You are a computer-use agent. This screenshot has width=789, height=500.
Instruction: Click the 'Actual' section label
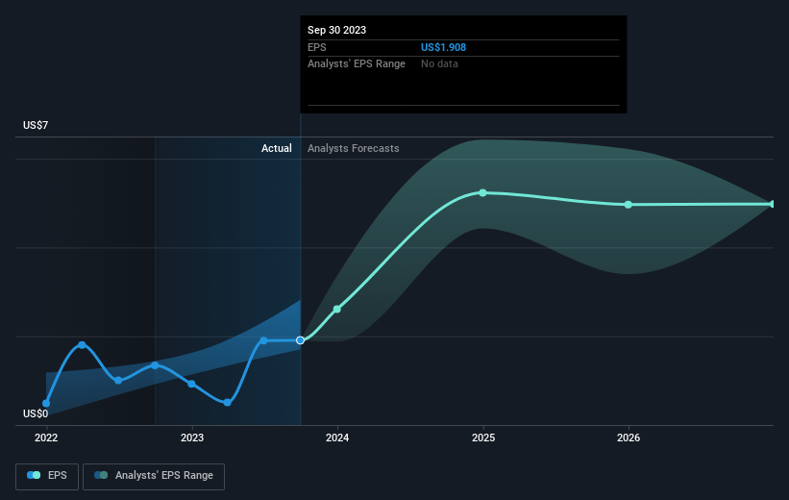tap(276, 148)
